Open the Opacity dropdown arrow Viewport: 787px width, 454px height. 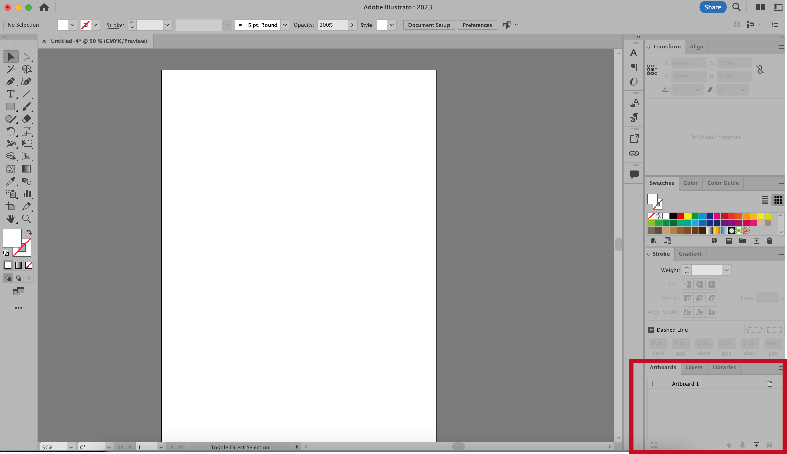tap(352, 25)
